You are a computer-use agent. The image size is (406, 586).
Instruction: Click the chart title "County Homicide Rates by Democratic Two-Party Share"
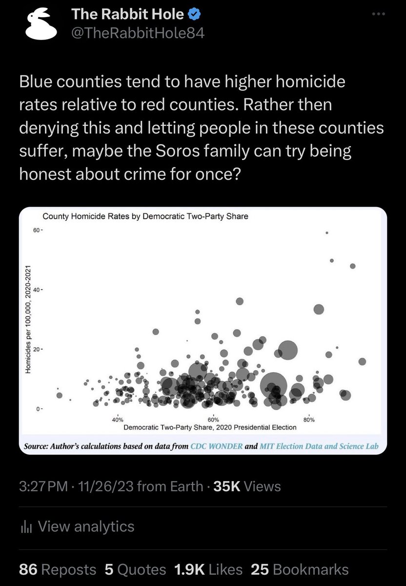pos(145,216)
